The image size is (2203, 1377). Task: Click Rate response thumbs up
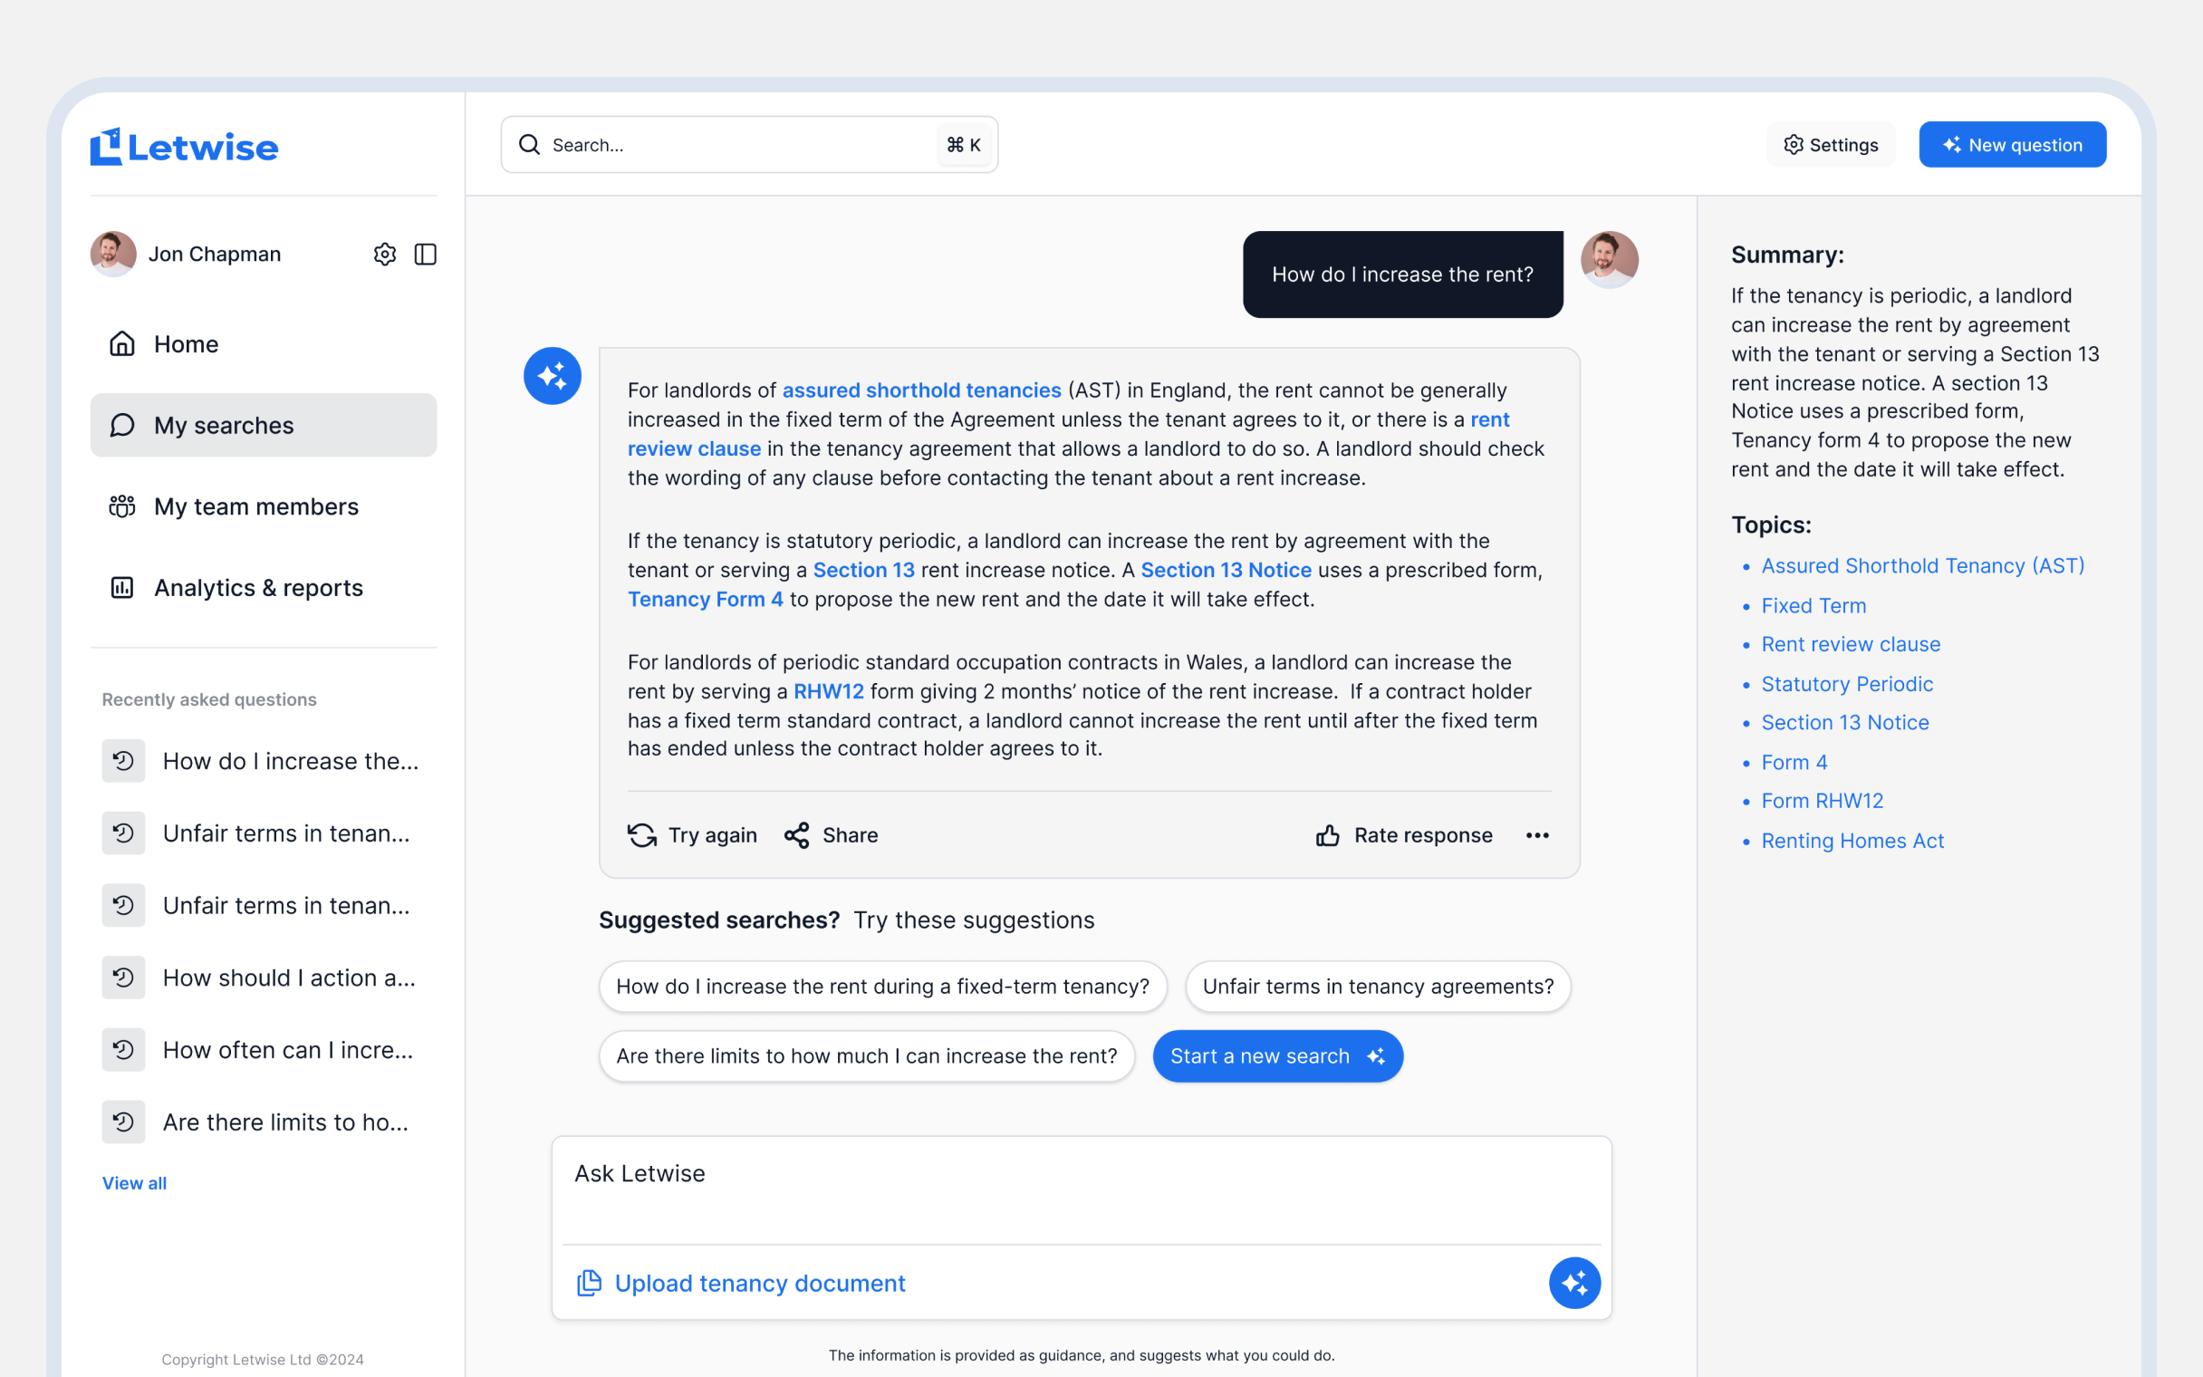(x=1404, y=835)
